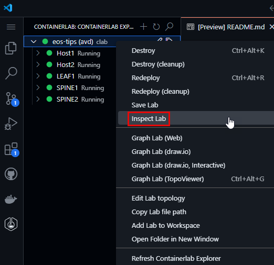The image size is (274, 265).
Task: Open Graph Lab (draw.io, Interactive)
Action: [x=196, y=165]
